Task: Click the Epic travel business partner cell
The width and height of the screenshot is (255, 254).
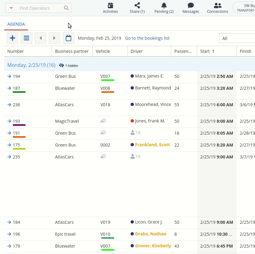Action: 65,234
